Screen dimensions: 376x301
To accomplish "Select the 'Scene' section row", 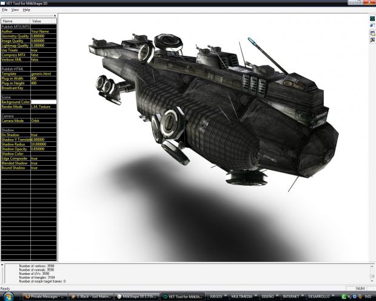I will tap(29, 97).
